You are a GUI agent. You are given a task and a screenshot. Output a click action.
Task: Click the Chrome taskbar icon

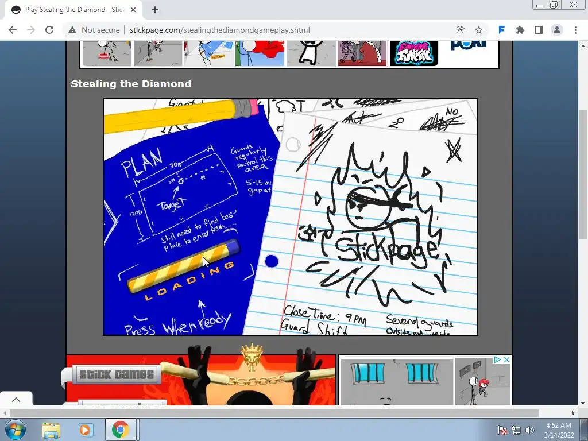coord(120,430)
